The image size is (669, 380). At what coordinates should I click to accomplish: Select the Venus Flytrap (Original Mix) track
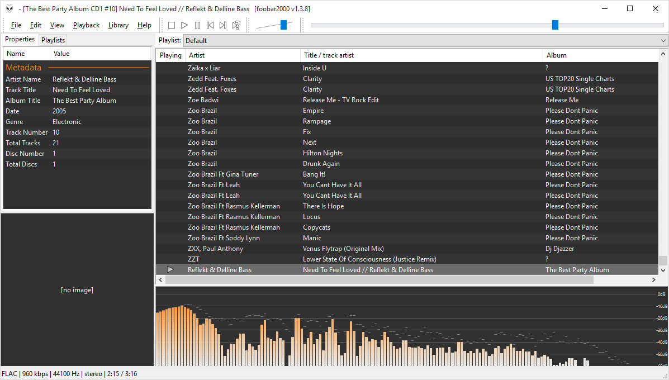(407, 249)
